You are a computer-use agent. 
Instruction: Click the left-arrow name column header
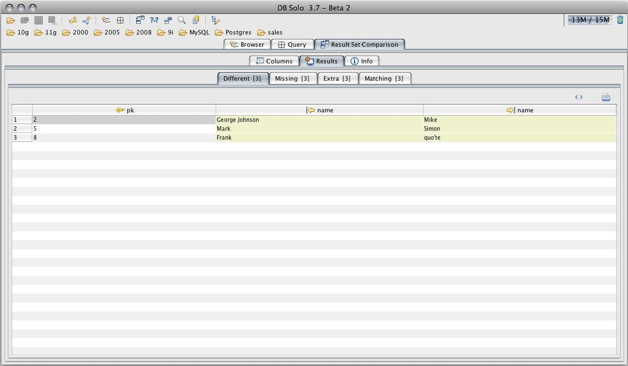(320, 110)
